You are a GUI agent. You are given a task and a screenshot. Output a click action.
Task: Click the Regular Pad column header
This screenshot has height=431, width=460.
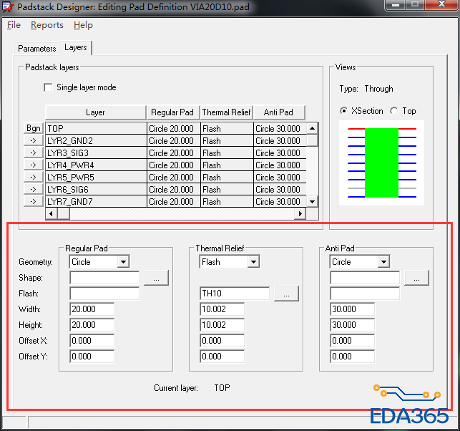(173, 112)
